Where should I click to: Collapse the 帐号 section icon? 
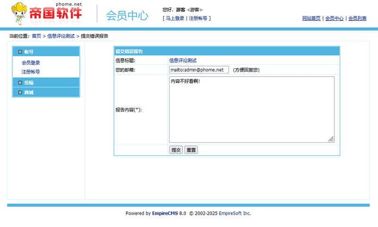coord(20,52)
